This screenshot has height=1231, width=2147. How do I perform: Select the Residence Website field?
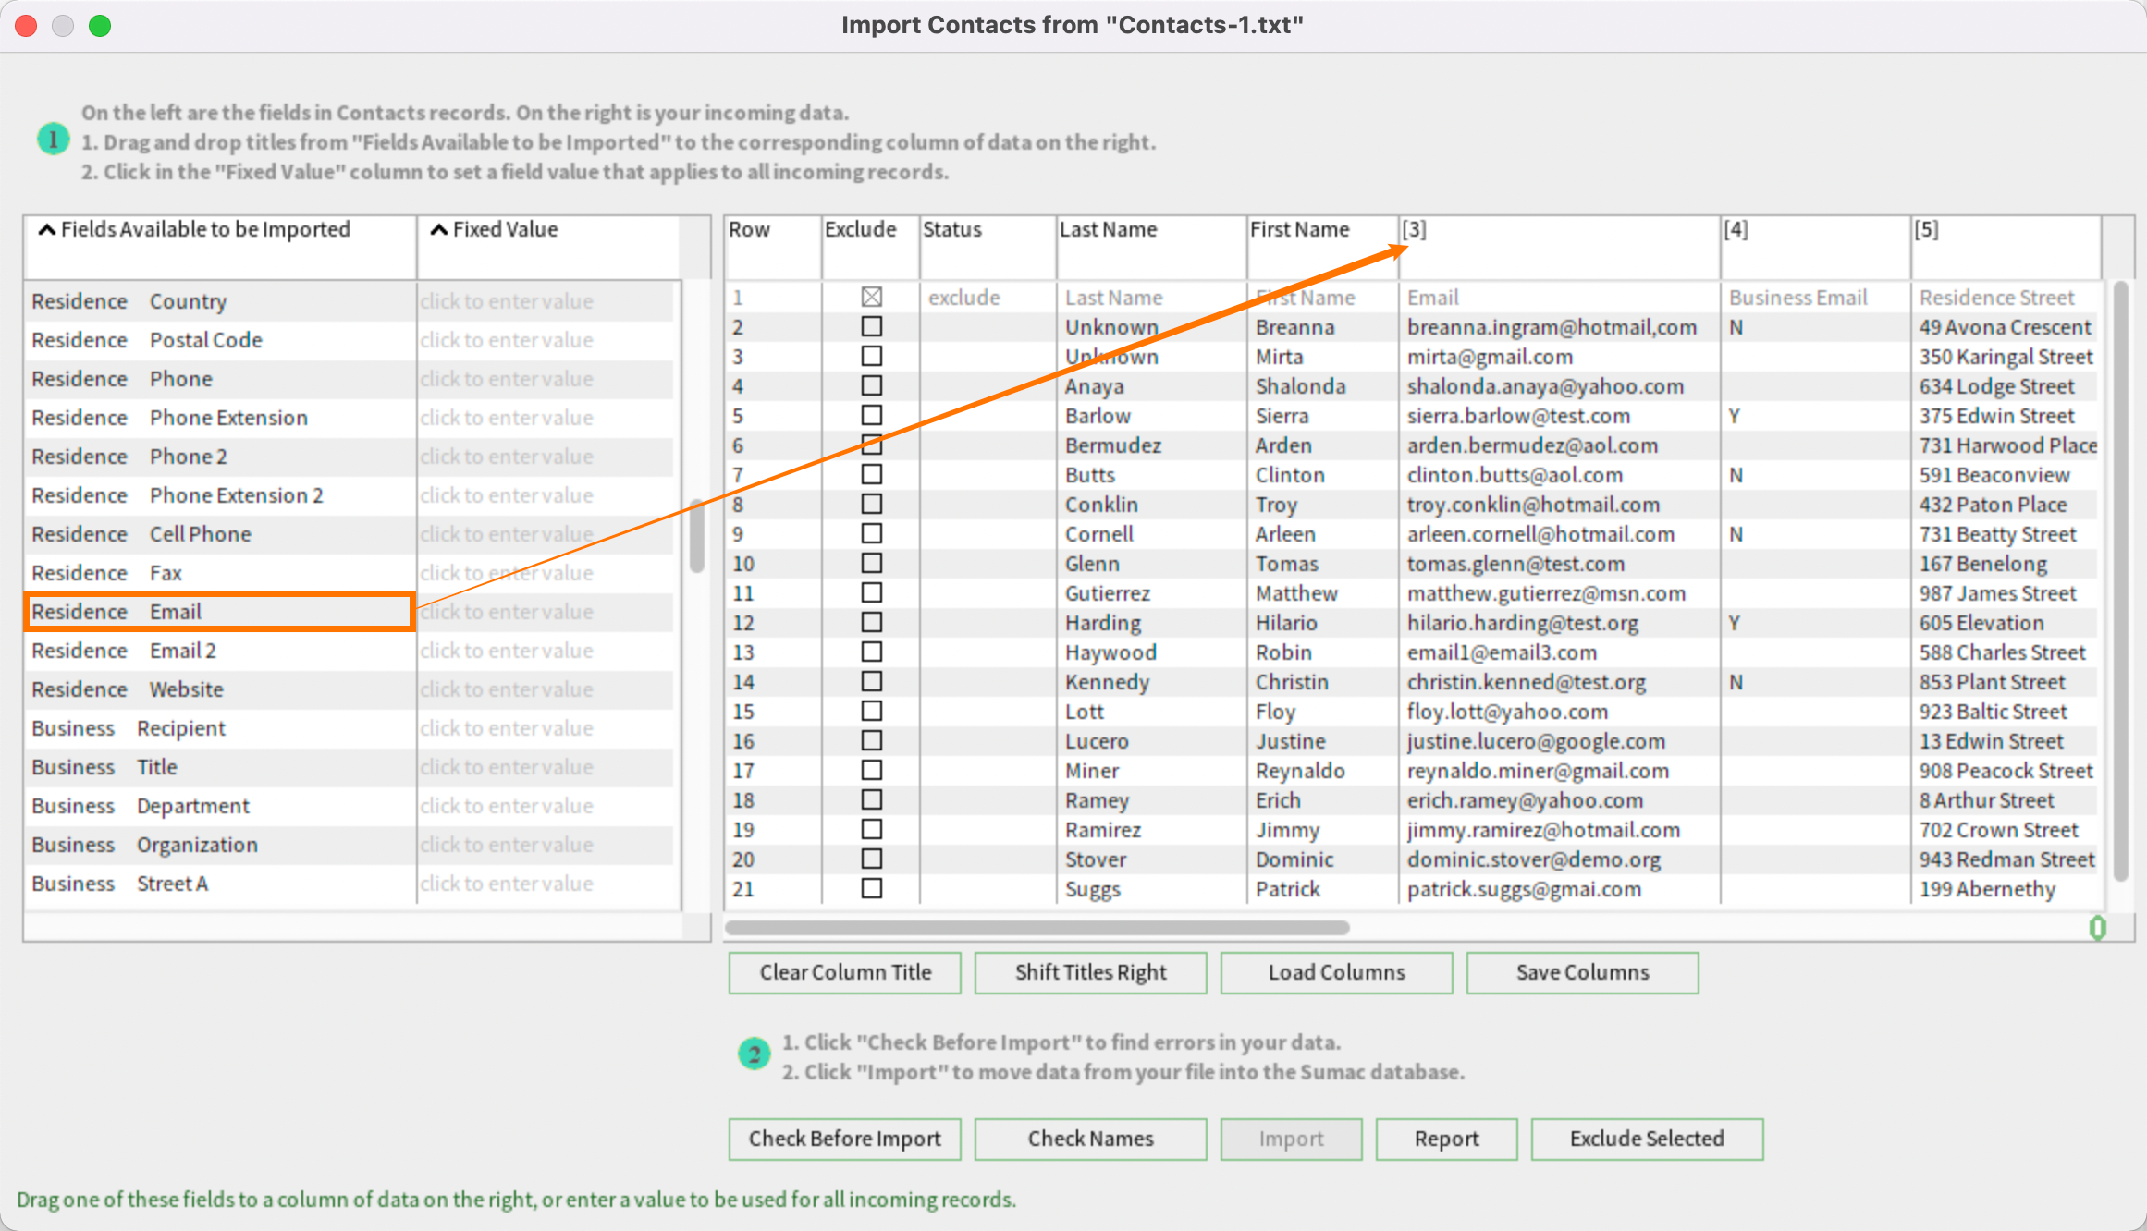pos(220,689)
